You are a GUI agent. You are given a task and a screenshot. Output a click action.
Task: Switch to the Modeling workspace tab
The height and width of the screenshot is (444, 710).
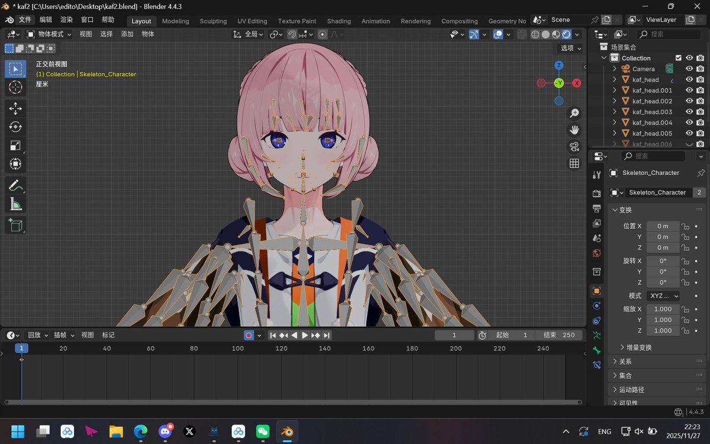176,21
